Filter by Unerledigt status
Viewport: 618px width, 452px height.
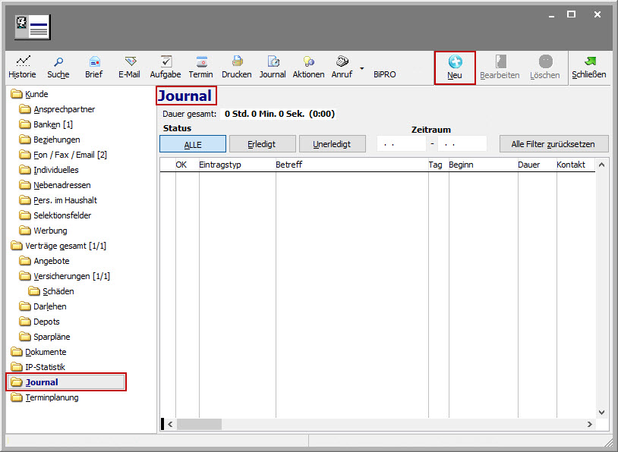333,144
